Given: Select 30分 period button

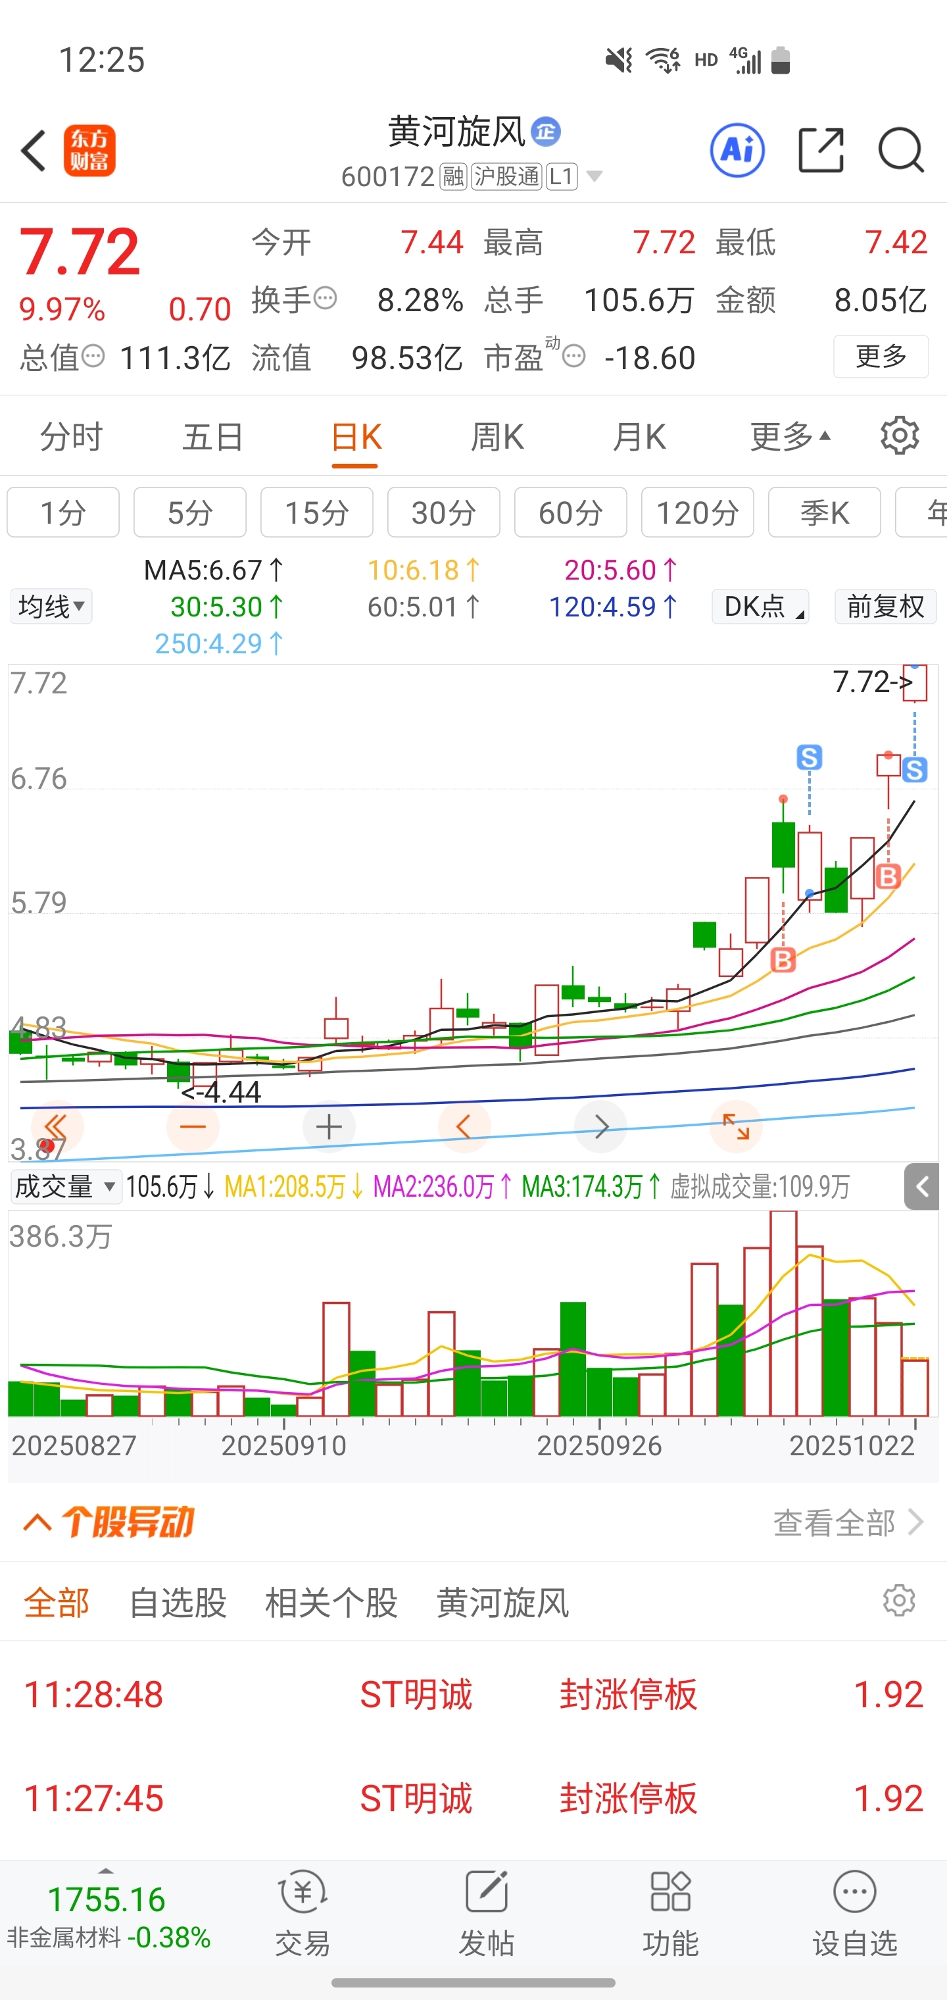Looking at the screenshot, I should pos(444,512).
